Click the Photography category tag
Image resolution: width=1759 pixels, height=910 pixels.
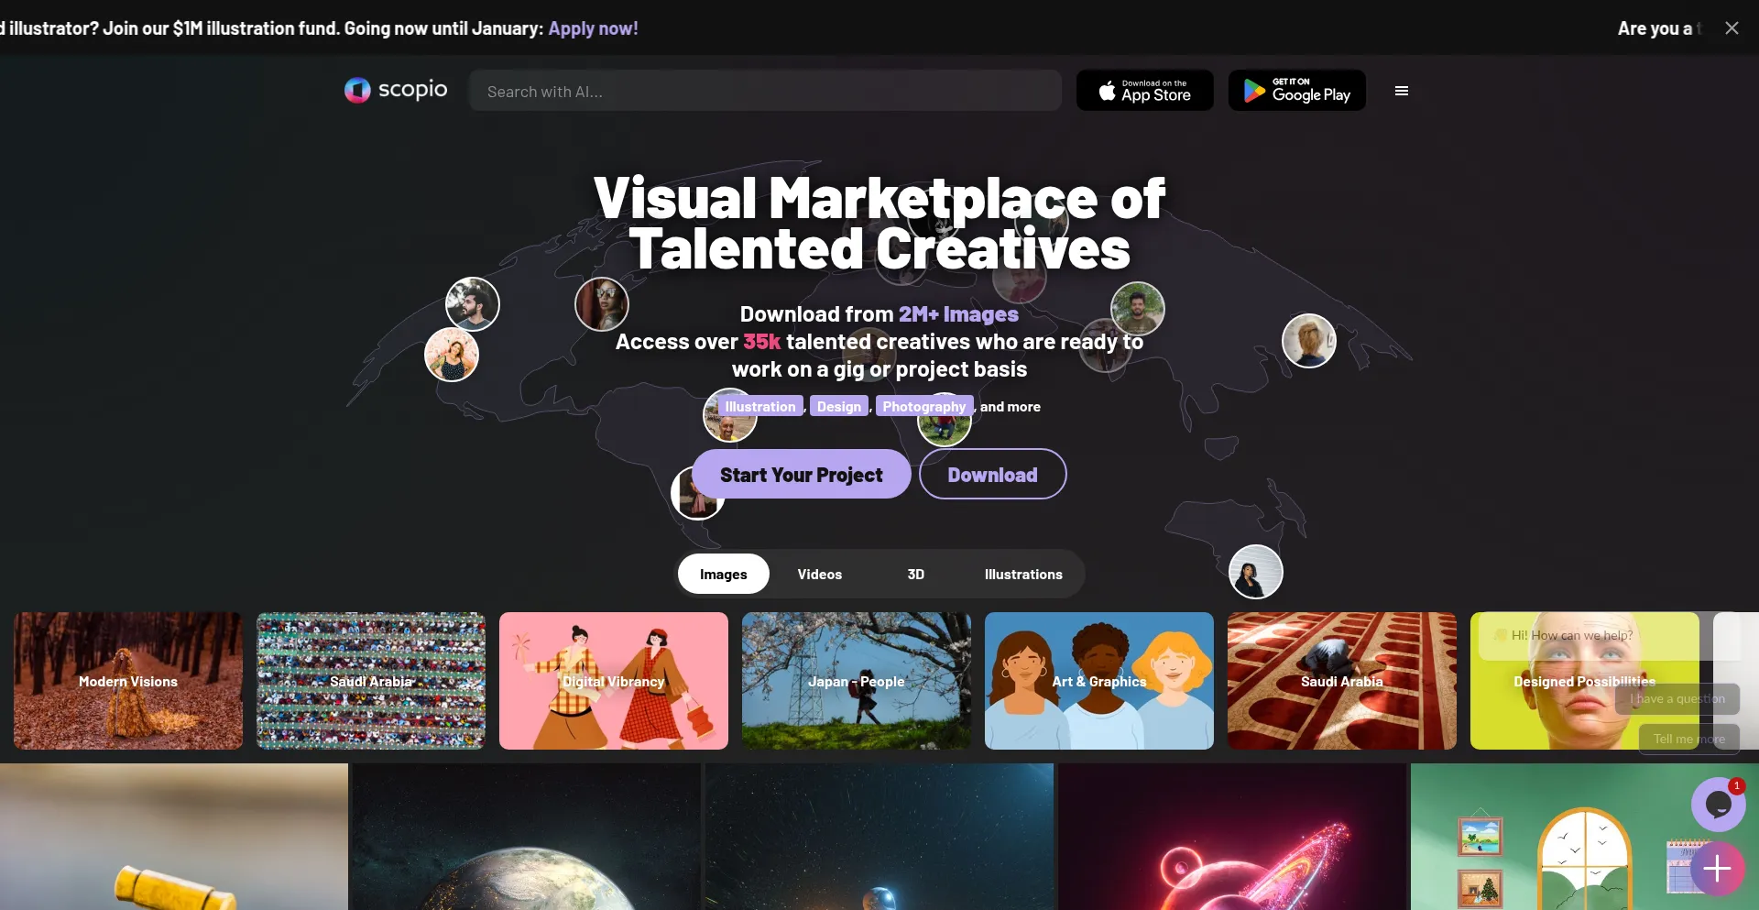(x=923, y=406)
